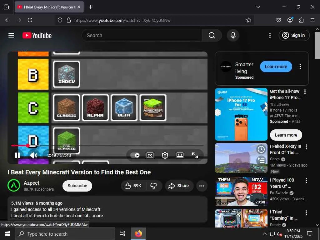Viewport: 320px width, 240px height.
Task: Reload the current page
Action: pos(30,20)
